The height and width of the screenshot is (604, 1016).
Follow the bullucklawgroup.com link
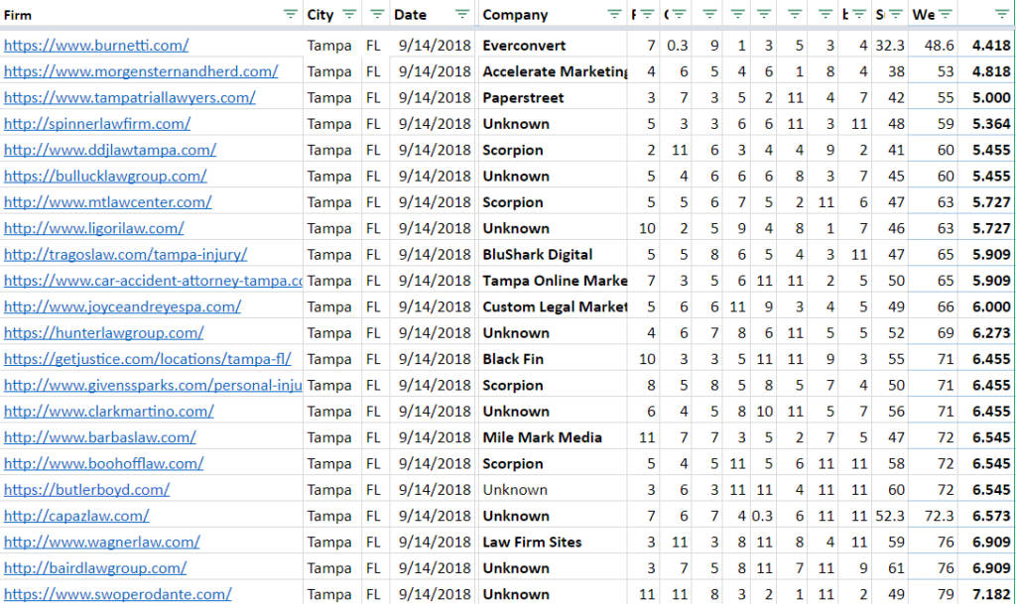[x=105, y=177]
